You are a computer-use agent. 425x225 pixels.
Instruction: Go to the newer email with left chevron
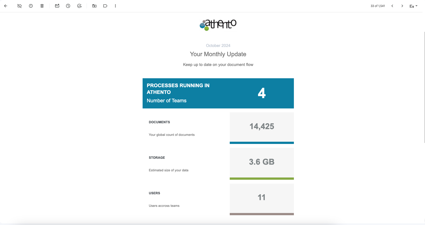point(392,6)
